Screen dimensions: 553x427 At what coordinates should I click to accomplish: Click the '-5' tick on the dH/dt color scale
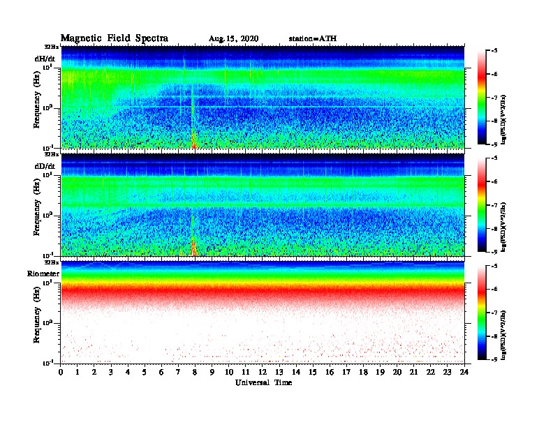[494, 51]
